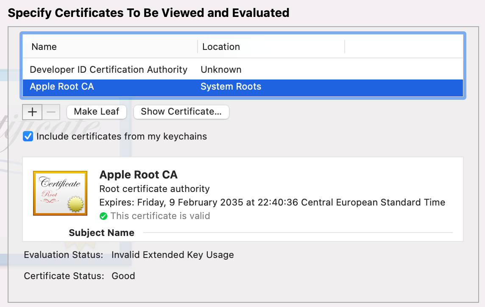Click the Apple Root CA title in details
Screen dimensions: 485x307
tap(138, 175)
